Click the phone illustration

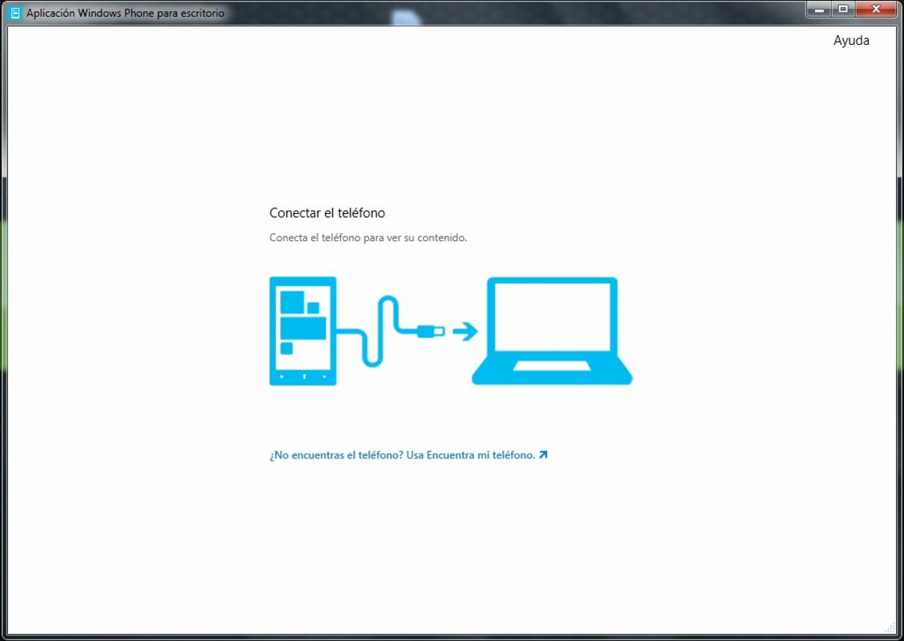tap(302, 331)
